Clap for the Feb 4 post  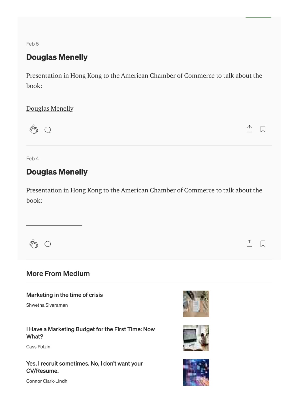coord(34,244)
